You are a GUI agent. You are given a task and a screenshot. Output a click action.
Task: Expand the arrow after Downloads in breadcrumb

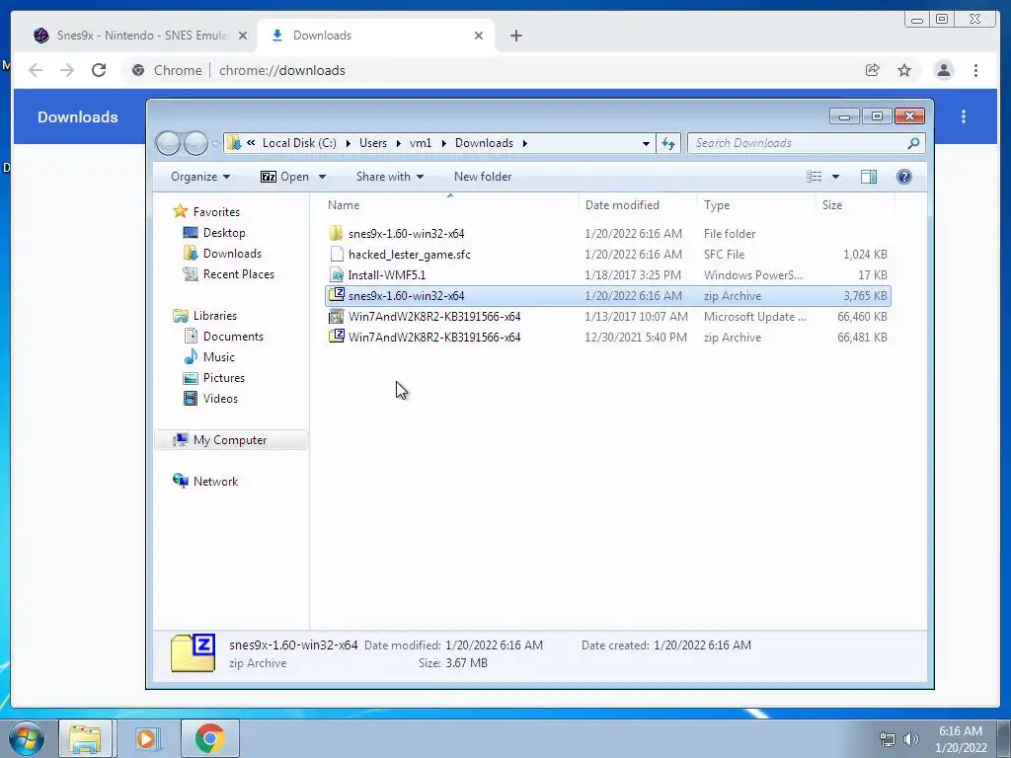point(525,143)
